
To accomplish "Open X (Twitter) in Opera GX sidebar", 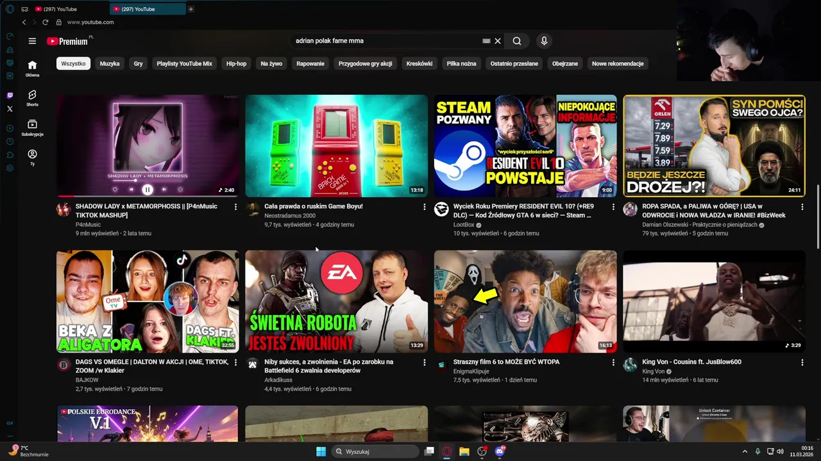I will [x=10, y=109].
